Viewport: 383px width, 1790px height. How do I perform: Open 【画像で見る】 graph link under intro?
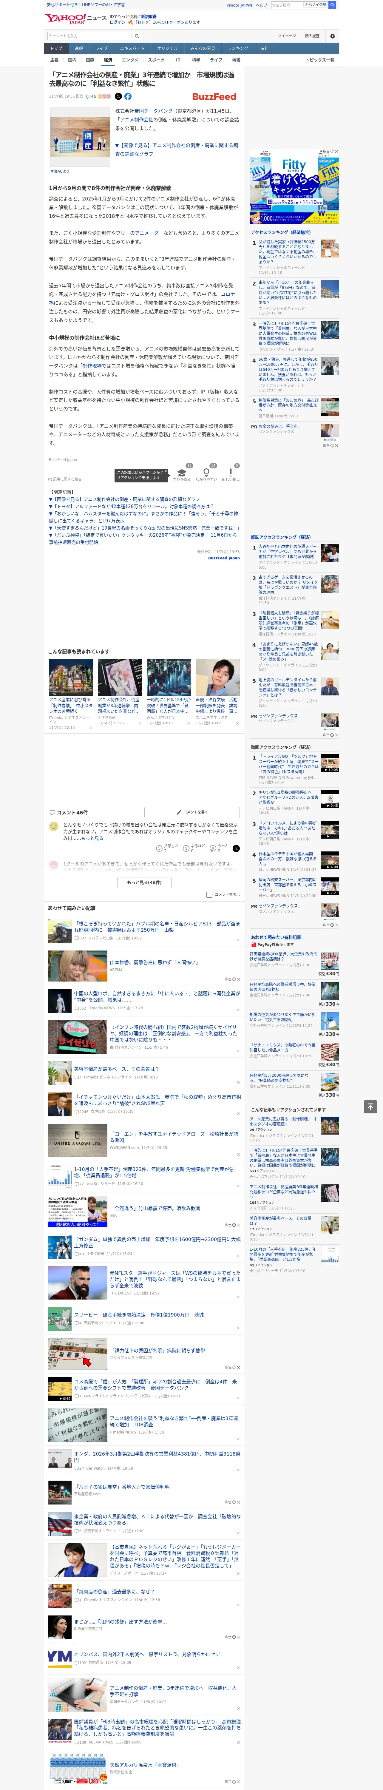click(x=177, y=149)
